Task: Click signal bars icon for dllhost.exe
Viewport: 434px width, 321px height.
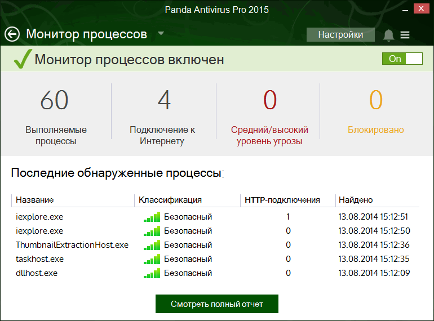Action: tap(152, 273)
